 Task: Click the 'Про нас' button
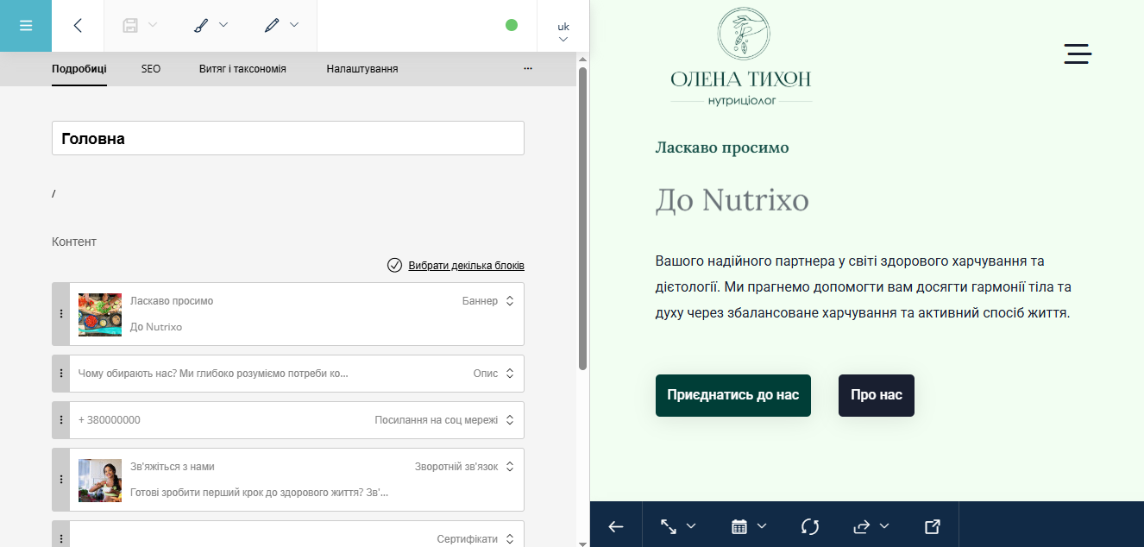876,395
